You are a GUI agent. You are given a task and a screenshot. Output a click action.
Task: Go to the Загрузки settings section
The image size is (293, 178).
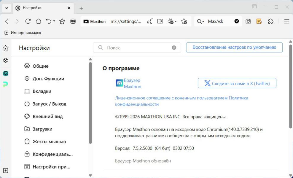point(42,129)
